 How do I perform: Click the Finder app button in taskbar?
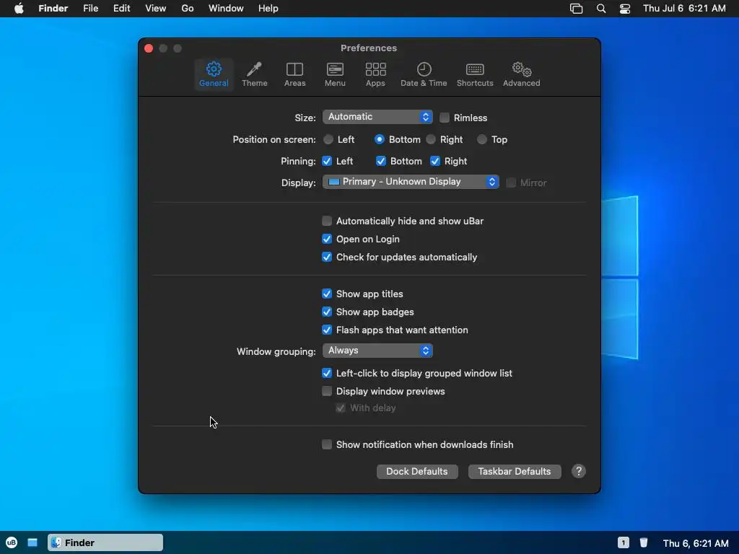point(105,542)
